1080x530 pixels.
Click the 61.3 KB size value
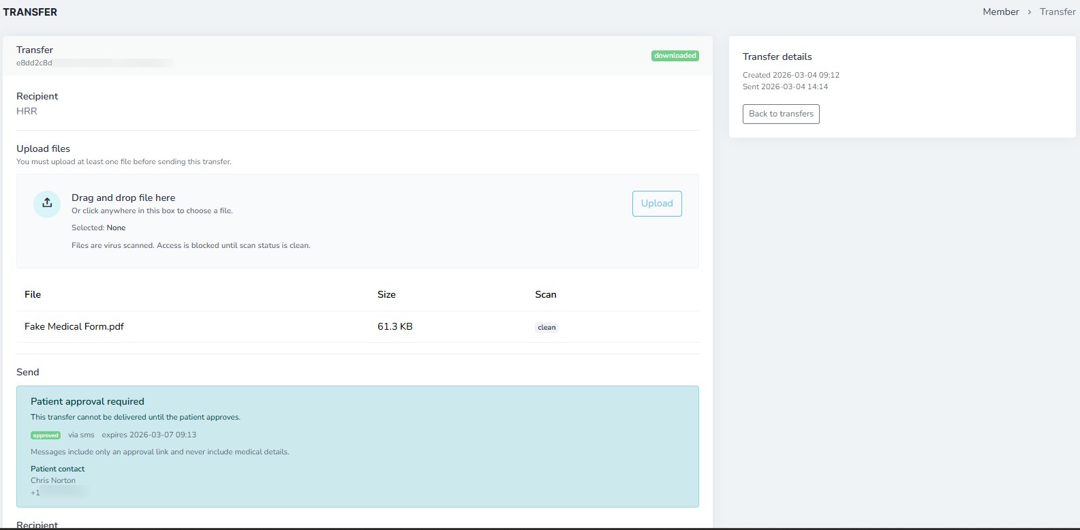click(395, 326)
